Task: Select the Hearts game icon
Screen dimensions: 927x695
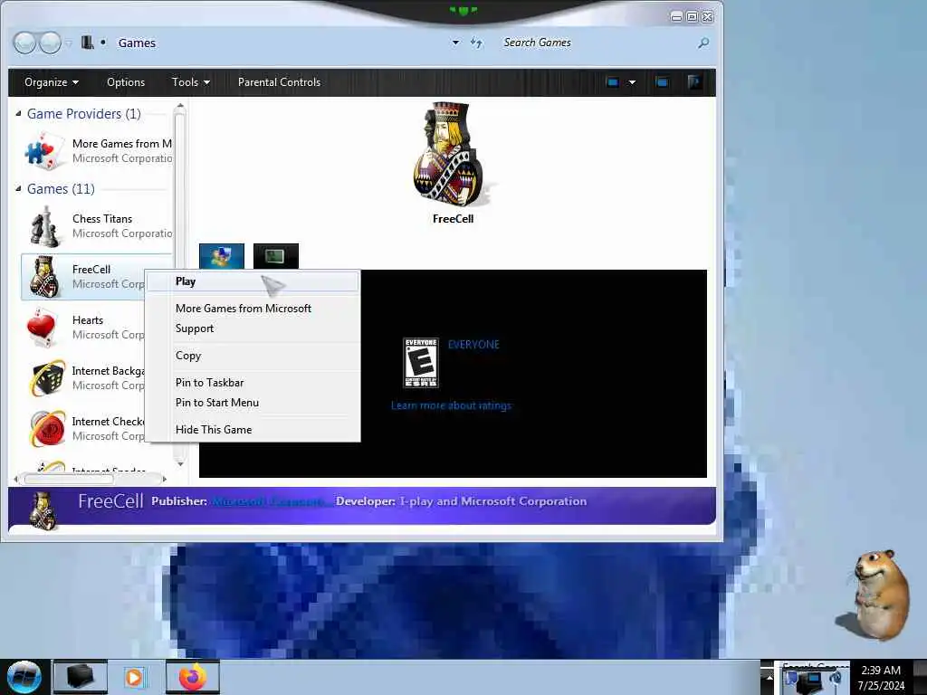Action: pos(43,328)
